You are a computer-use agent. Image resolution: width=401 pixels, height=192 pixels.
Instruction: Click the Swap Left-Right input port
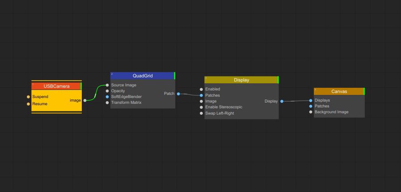(201, 113)
